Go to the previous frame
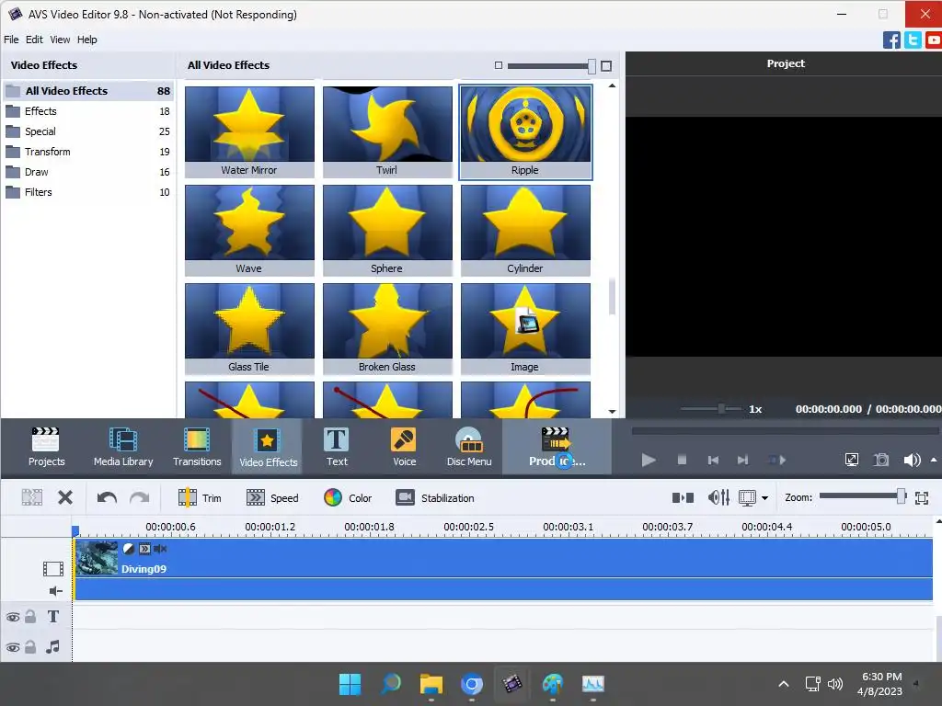 click(713, 460)
